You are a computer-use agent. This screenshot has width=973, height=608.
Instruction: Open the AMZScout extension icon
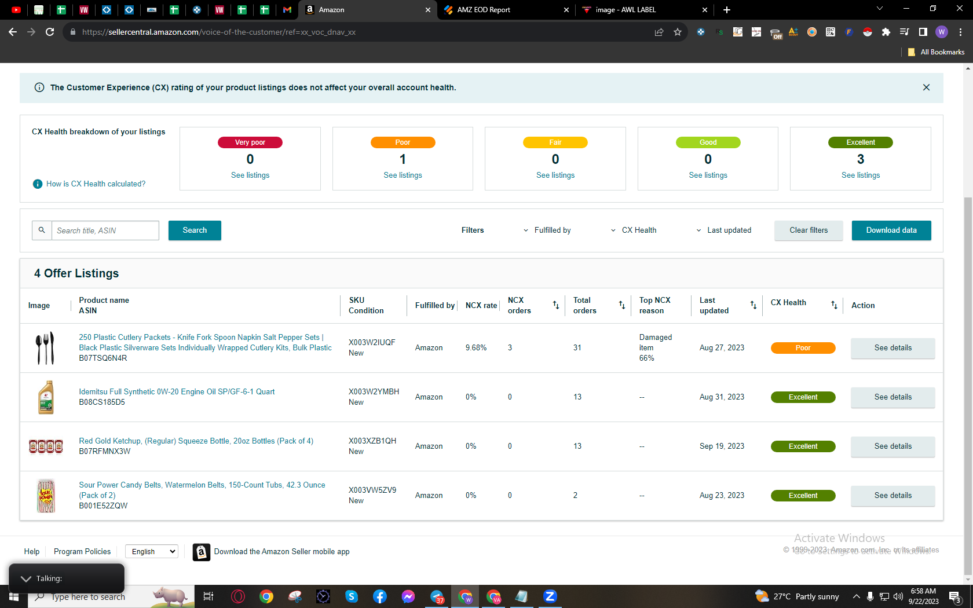pyautogui.click(x=793, y=32)
